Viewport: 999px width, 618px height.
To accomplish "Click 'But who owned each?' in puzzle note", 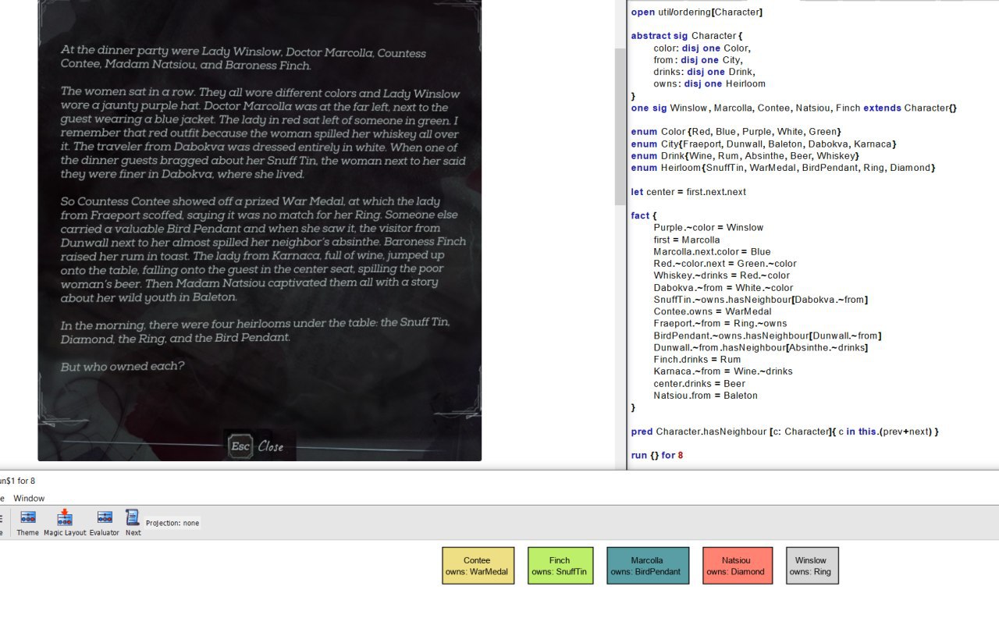I will pos(123,366).
